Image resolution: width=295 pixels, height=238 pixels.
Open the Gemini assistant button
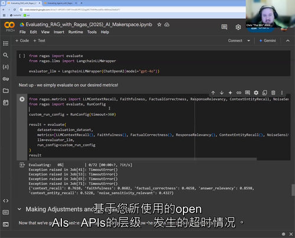(267, 41)
